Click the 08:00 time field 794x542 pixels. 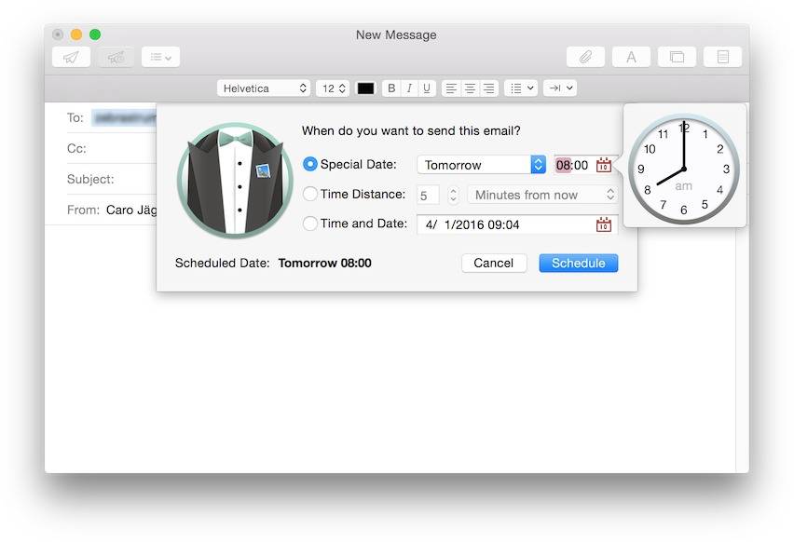pyautogui.click(x=572, y=165)
